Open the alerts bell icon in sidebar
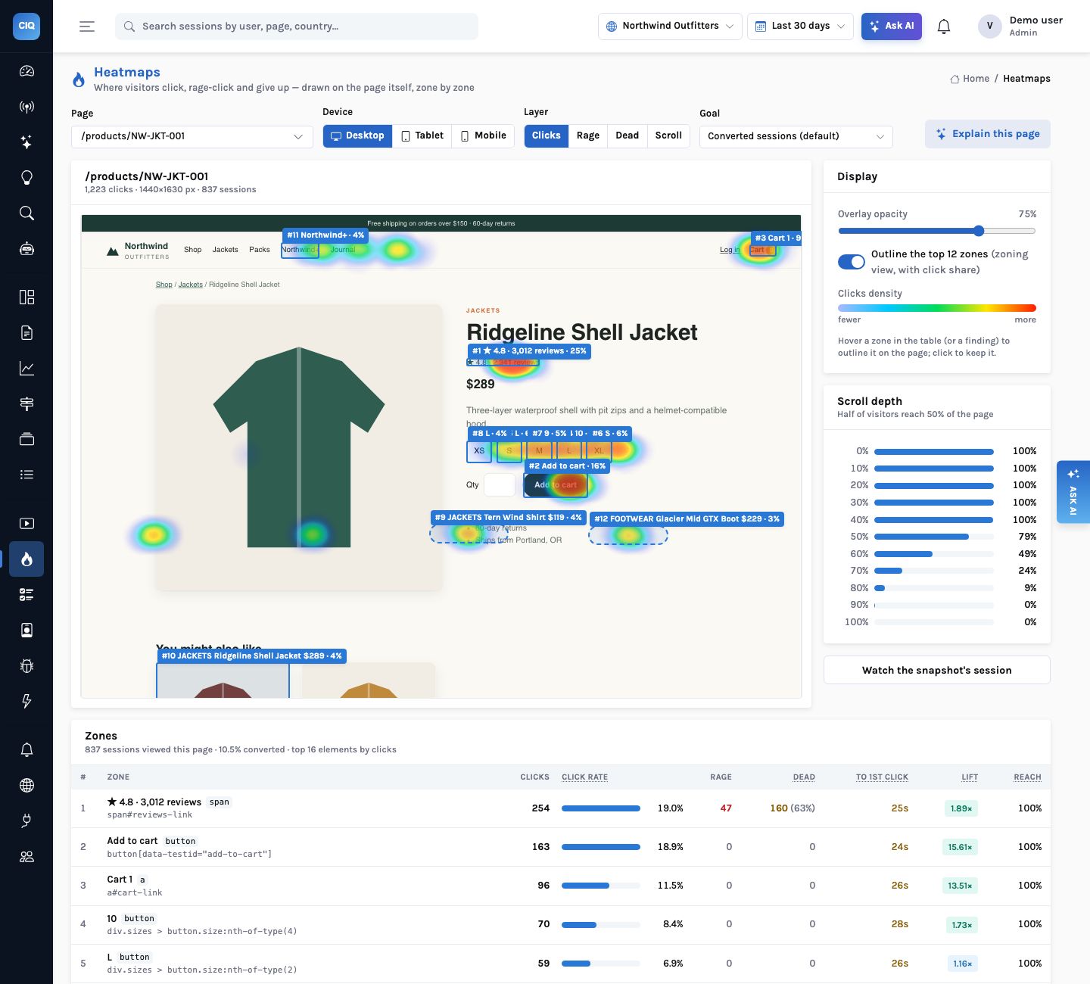 pos(26,749)
